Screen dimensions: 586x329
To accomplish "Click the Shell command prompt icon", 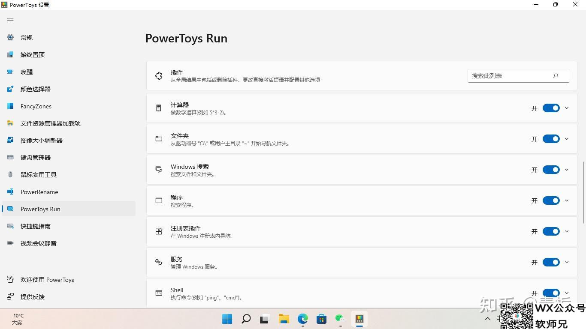I will click(159, 293).
